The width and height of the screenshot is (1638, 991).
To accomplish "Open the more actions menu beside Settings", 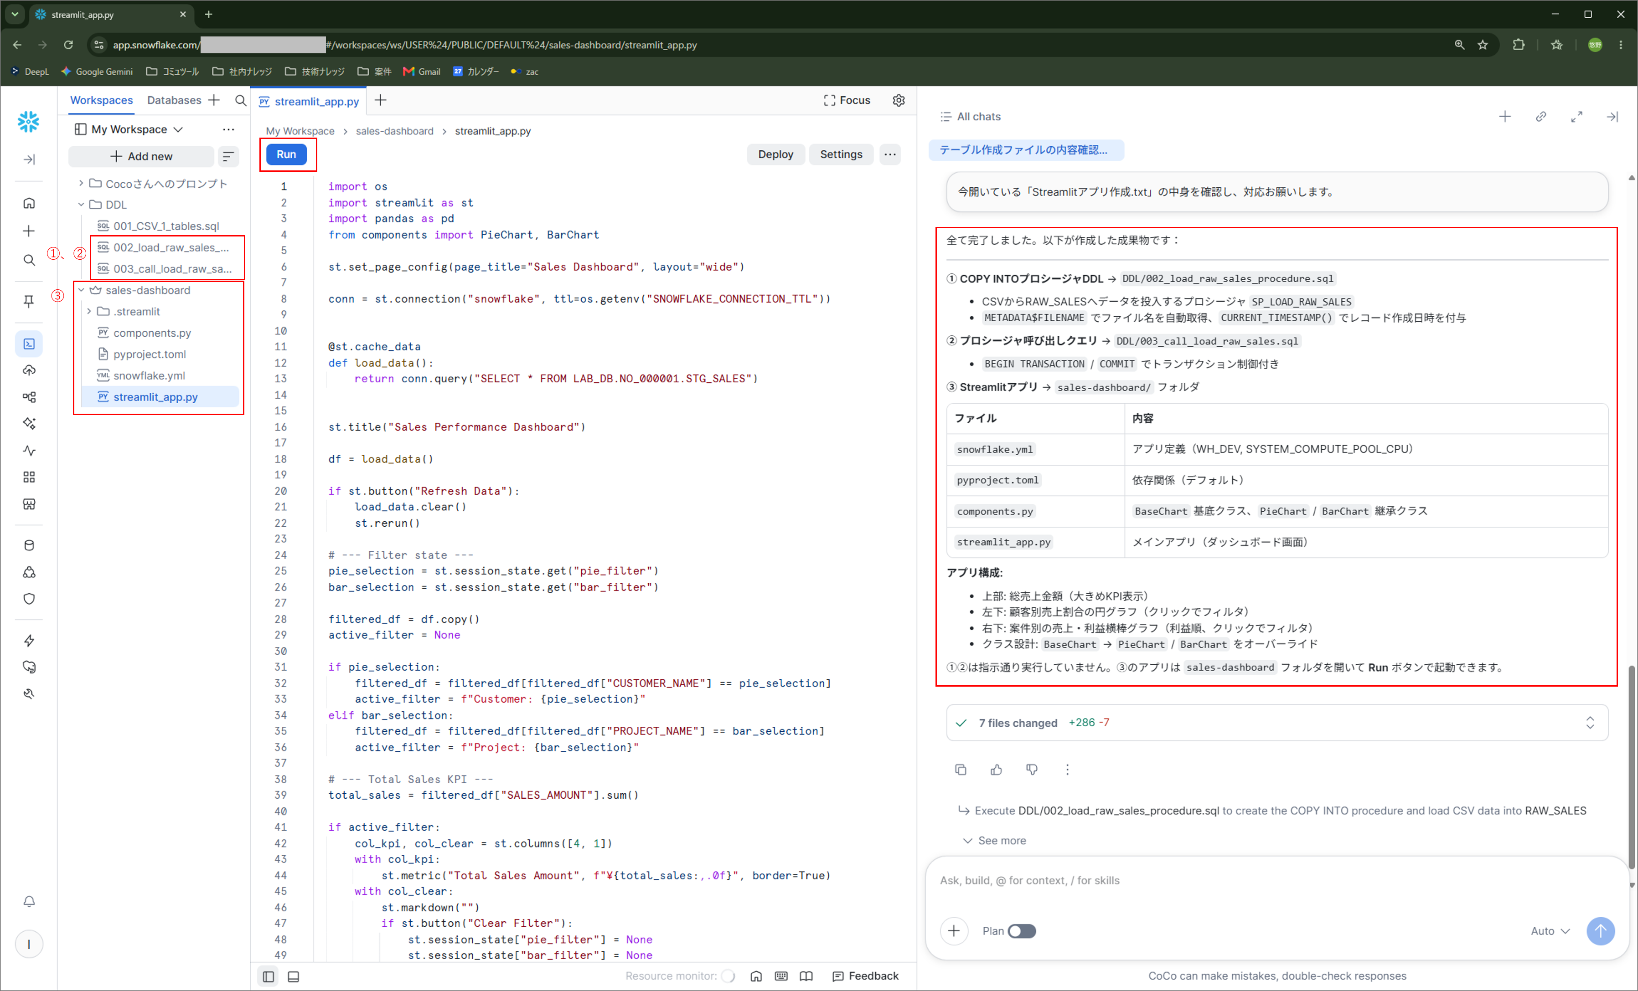I will click(x=890, y=154).
